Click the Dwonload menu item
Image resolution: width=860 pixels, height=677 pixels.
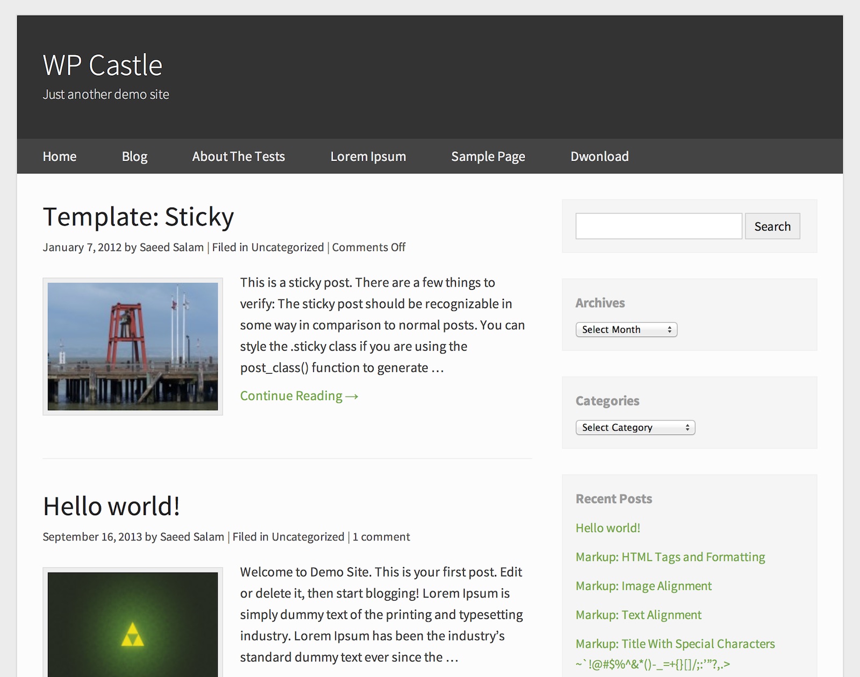pyautogui.click(x=599, y=156)
